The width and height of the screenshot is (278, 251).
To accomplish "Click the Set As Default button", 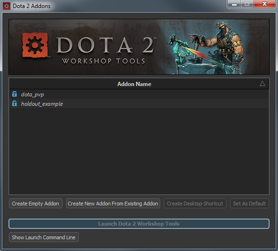I will click(x=249, y=204).
